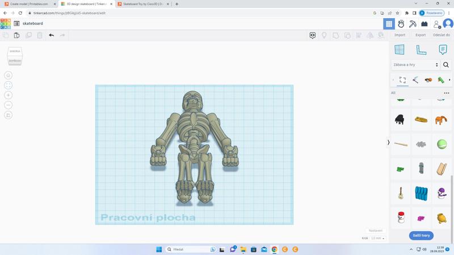The width and height of the screenshot is (454, 255).
Task: Click the home view button
Action: coord(9,75)
